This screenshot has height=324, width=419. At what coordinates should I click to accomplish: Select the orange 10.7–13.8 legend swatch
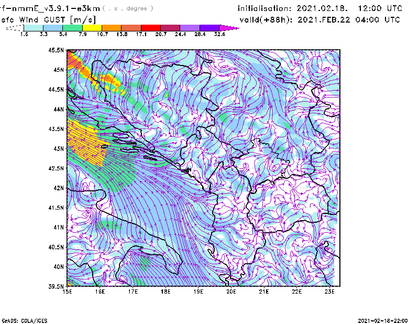[x=112, y=28]
